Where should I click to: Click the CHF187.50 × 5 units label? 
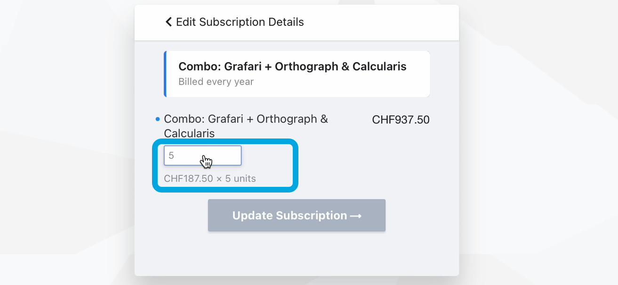click(209, 179)
